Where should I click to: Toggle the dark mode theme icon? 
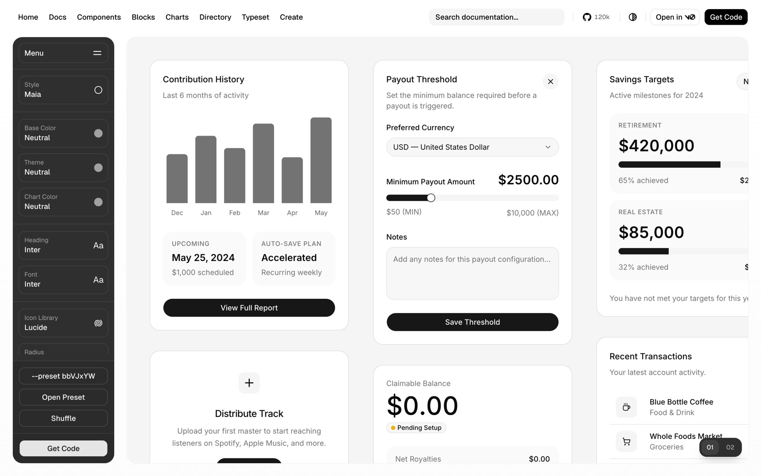(633, 17)
